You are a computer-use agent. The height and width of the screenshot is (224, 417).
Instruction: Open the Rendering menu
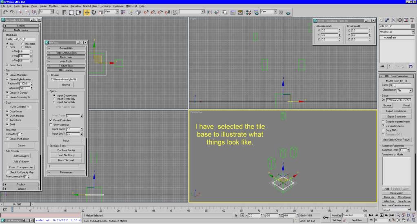pyautogui.click(x=105, y=6)
